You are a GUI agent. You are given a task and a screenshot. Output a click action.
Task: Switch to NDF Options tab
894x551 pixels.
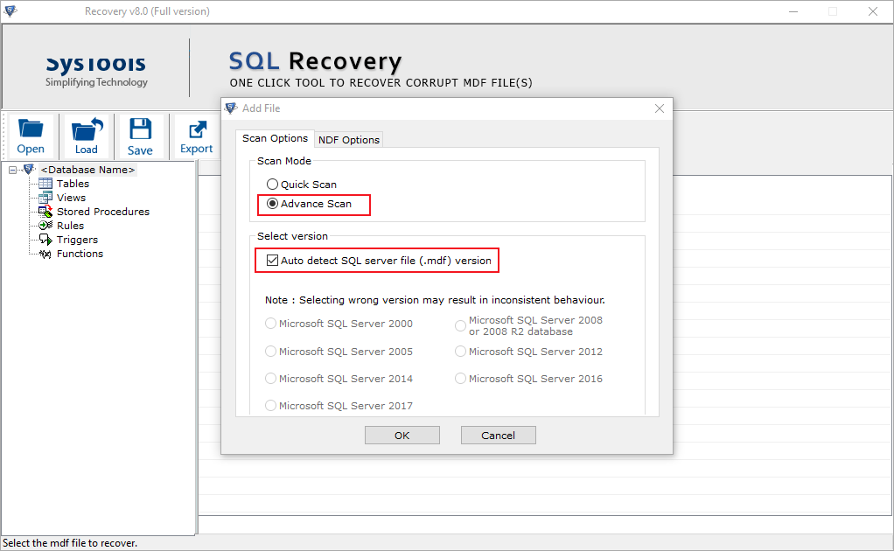tap(349, 140)
